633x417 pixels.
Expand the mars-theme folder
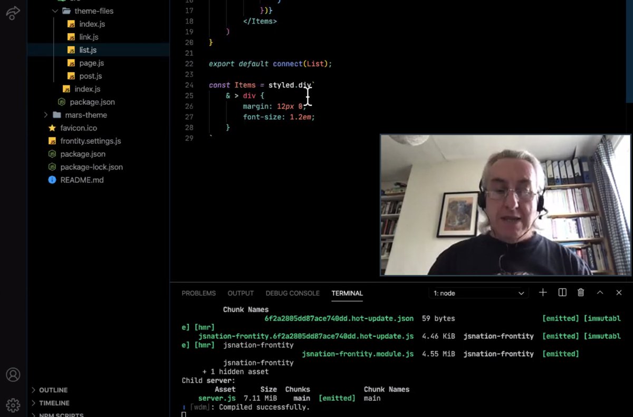tap(45, 115)
